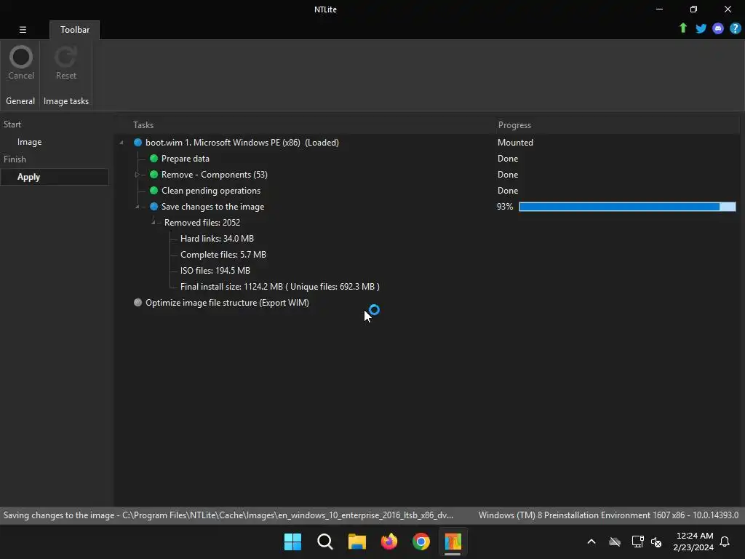Click the Reset arrow icon
The width and height of the screenshot is (745, 559).
tap(65, 57)
